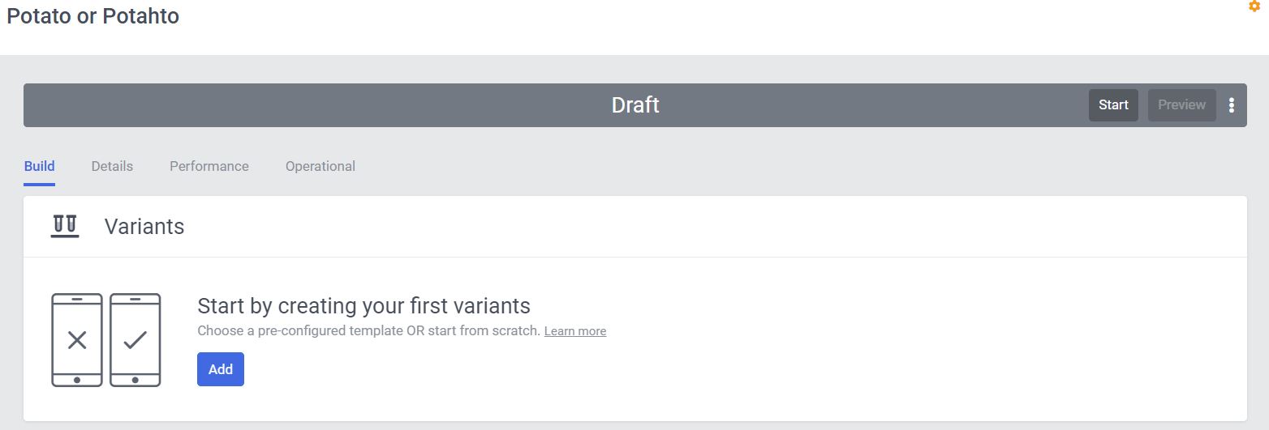Click the 'Start by creating your first variants' heading
Image resolution: width=1269 pixels, height=430 pixels.
(x=363, y=306)
